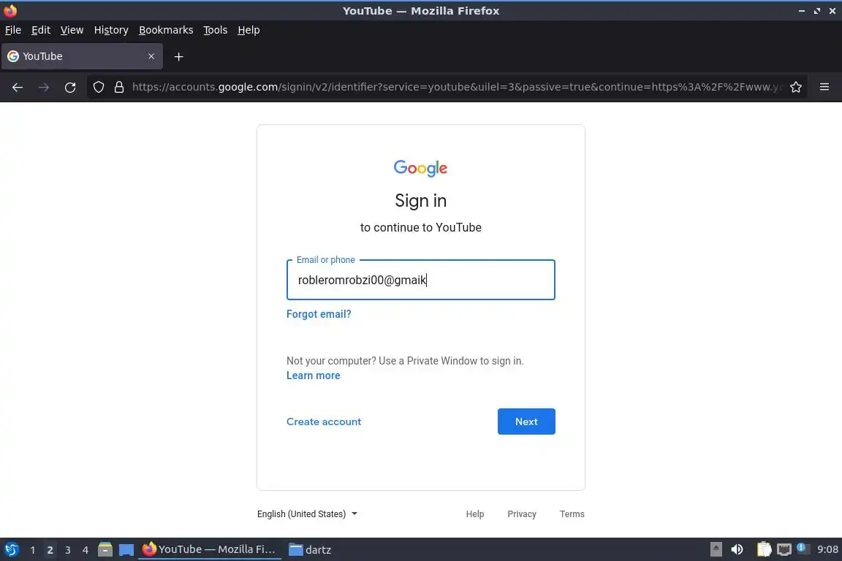The height and width of the screenshot is (561, 842).
Task: Click the URL address bar
Action: [x=456, y=87]
